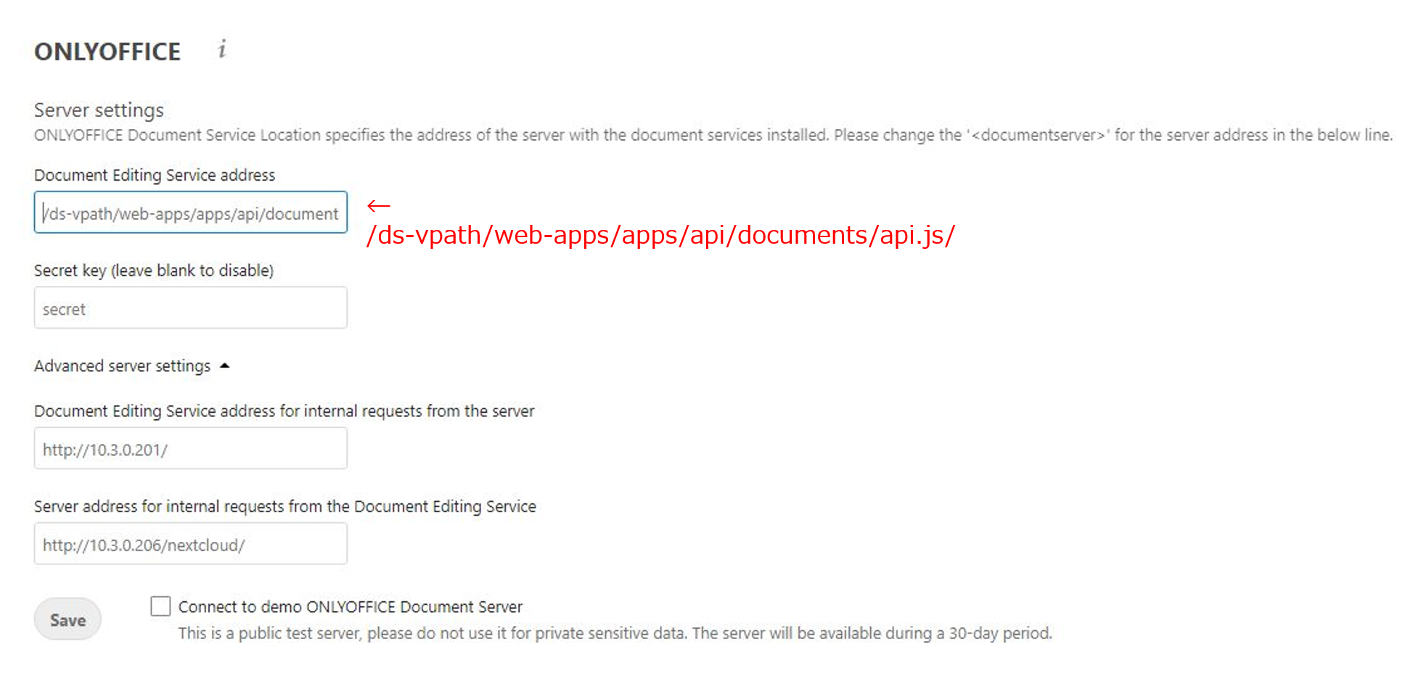Save the ONLYOFFICE server settings
The width and height of the screenshot is (1421, 684).
coord(67,619)
